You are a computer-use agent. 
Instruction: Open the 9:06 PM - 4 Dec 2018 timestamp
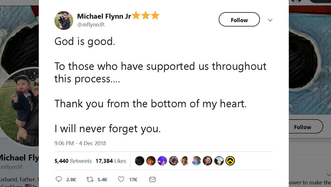(80, 143)
